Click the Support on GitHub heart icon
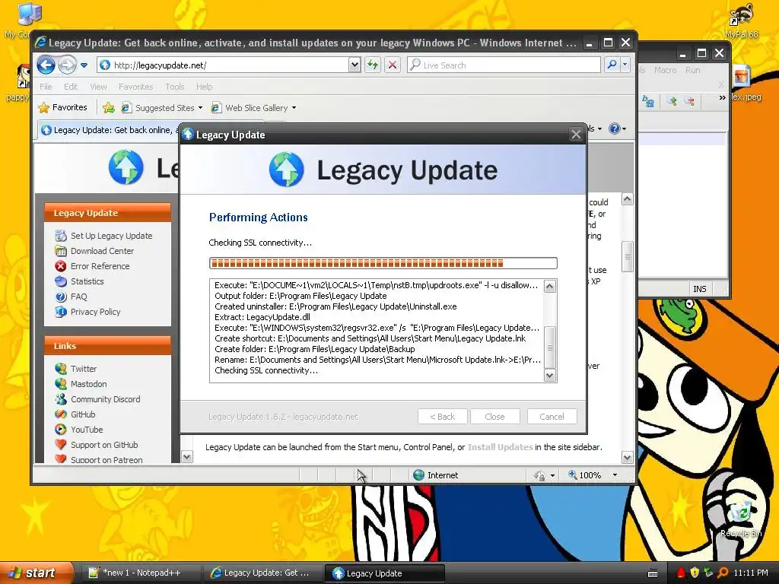This screenshot has height=584, width=779. pos(61,444)
